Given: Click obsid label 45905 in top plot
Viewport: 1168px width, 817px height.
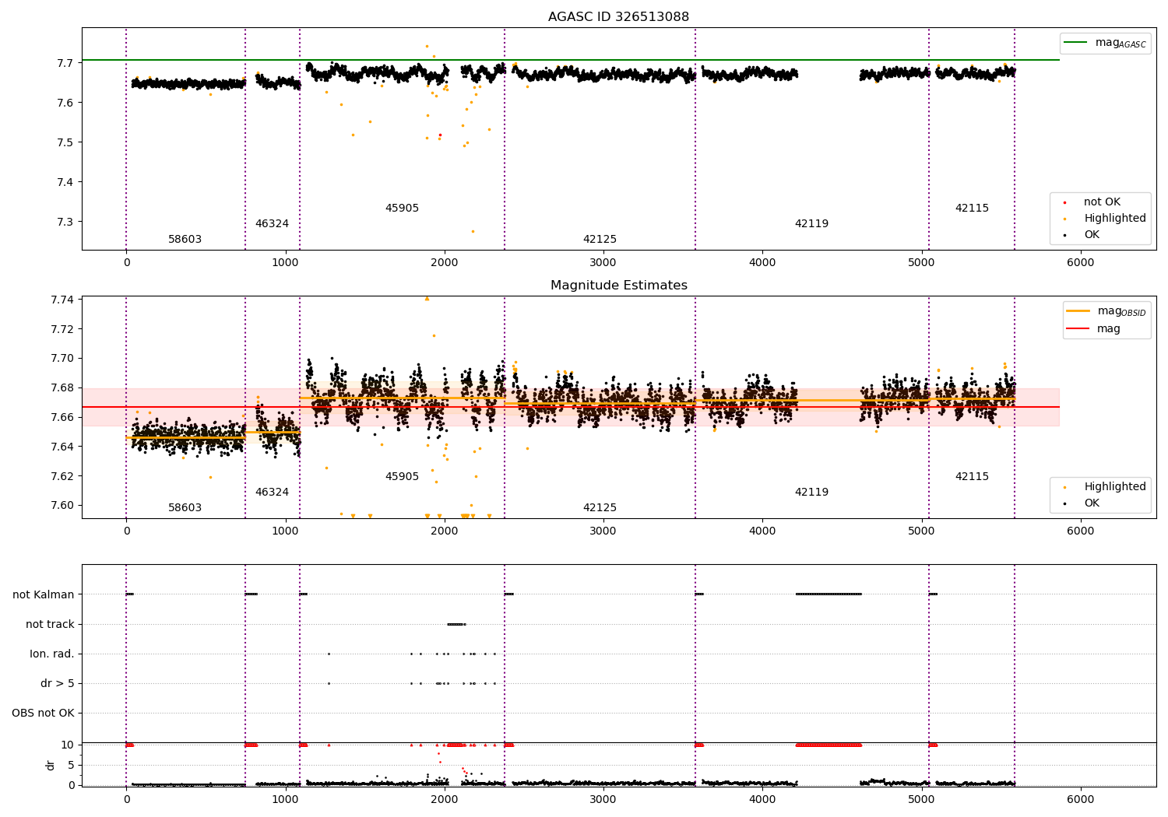Looking at the screenshot, I should pyautogui.click(x=402, y=209).
